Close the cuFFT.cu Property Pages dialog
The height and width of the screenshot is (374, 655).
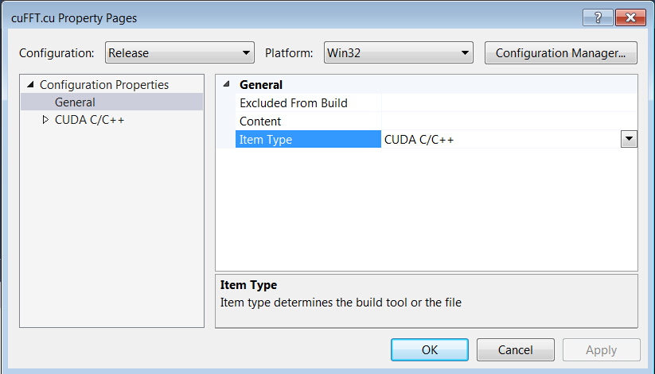630,17
